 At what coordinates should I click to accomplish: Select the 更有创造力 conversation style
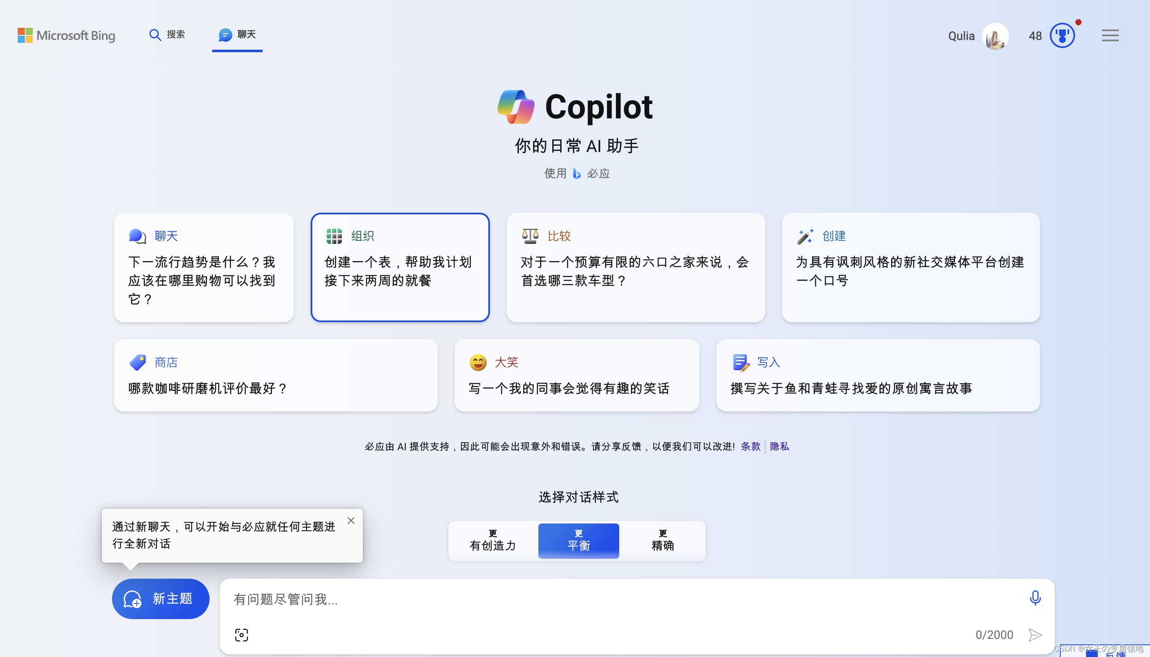492,541
